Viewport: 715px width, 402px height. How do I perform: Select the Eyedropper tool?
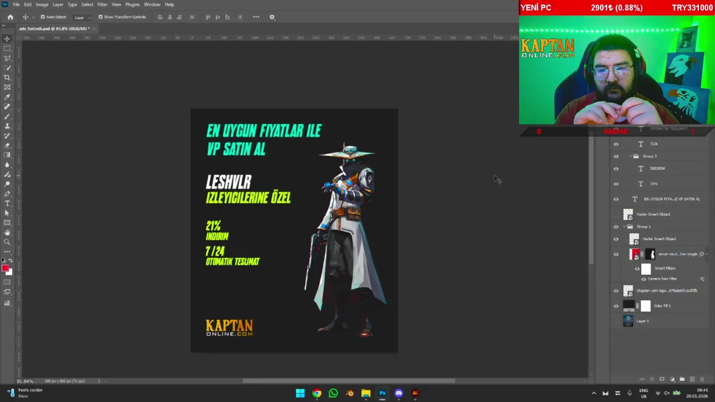tap(7, 97)
